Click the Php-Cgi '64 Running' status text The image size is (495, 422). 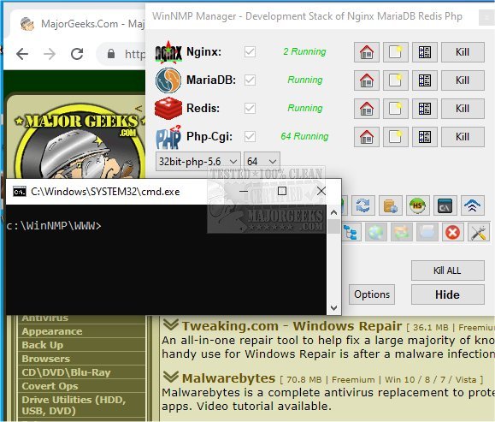[x=304, y=136]
